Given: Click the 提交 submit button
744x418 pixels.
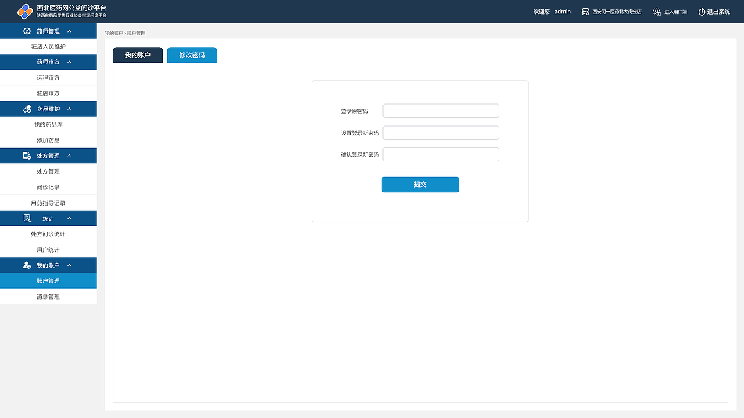Looking at the screenshot, I should point(420,185).
